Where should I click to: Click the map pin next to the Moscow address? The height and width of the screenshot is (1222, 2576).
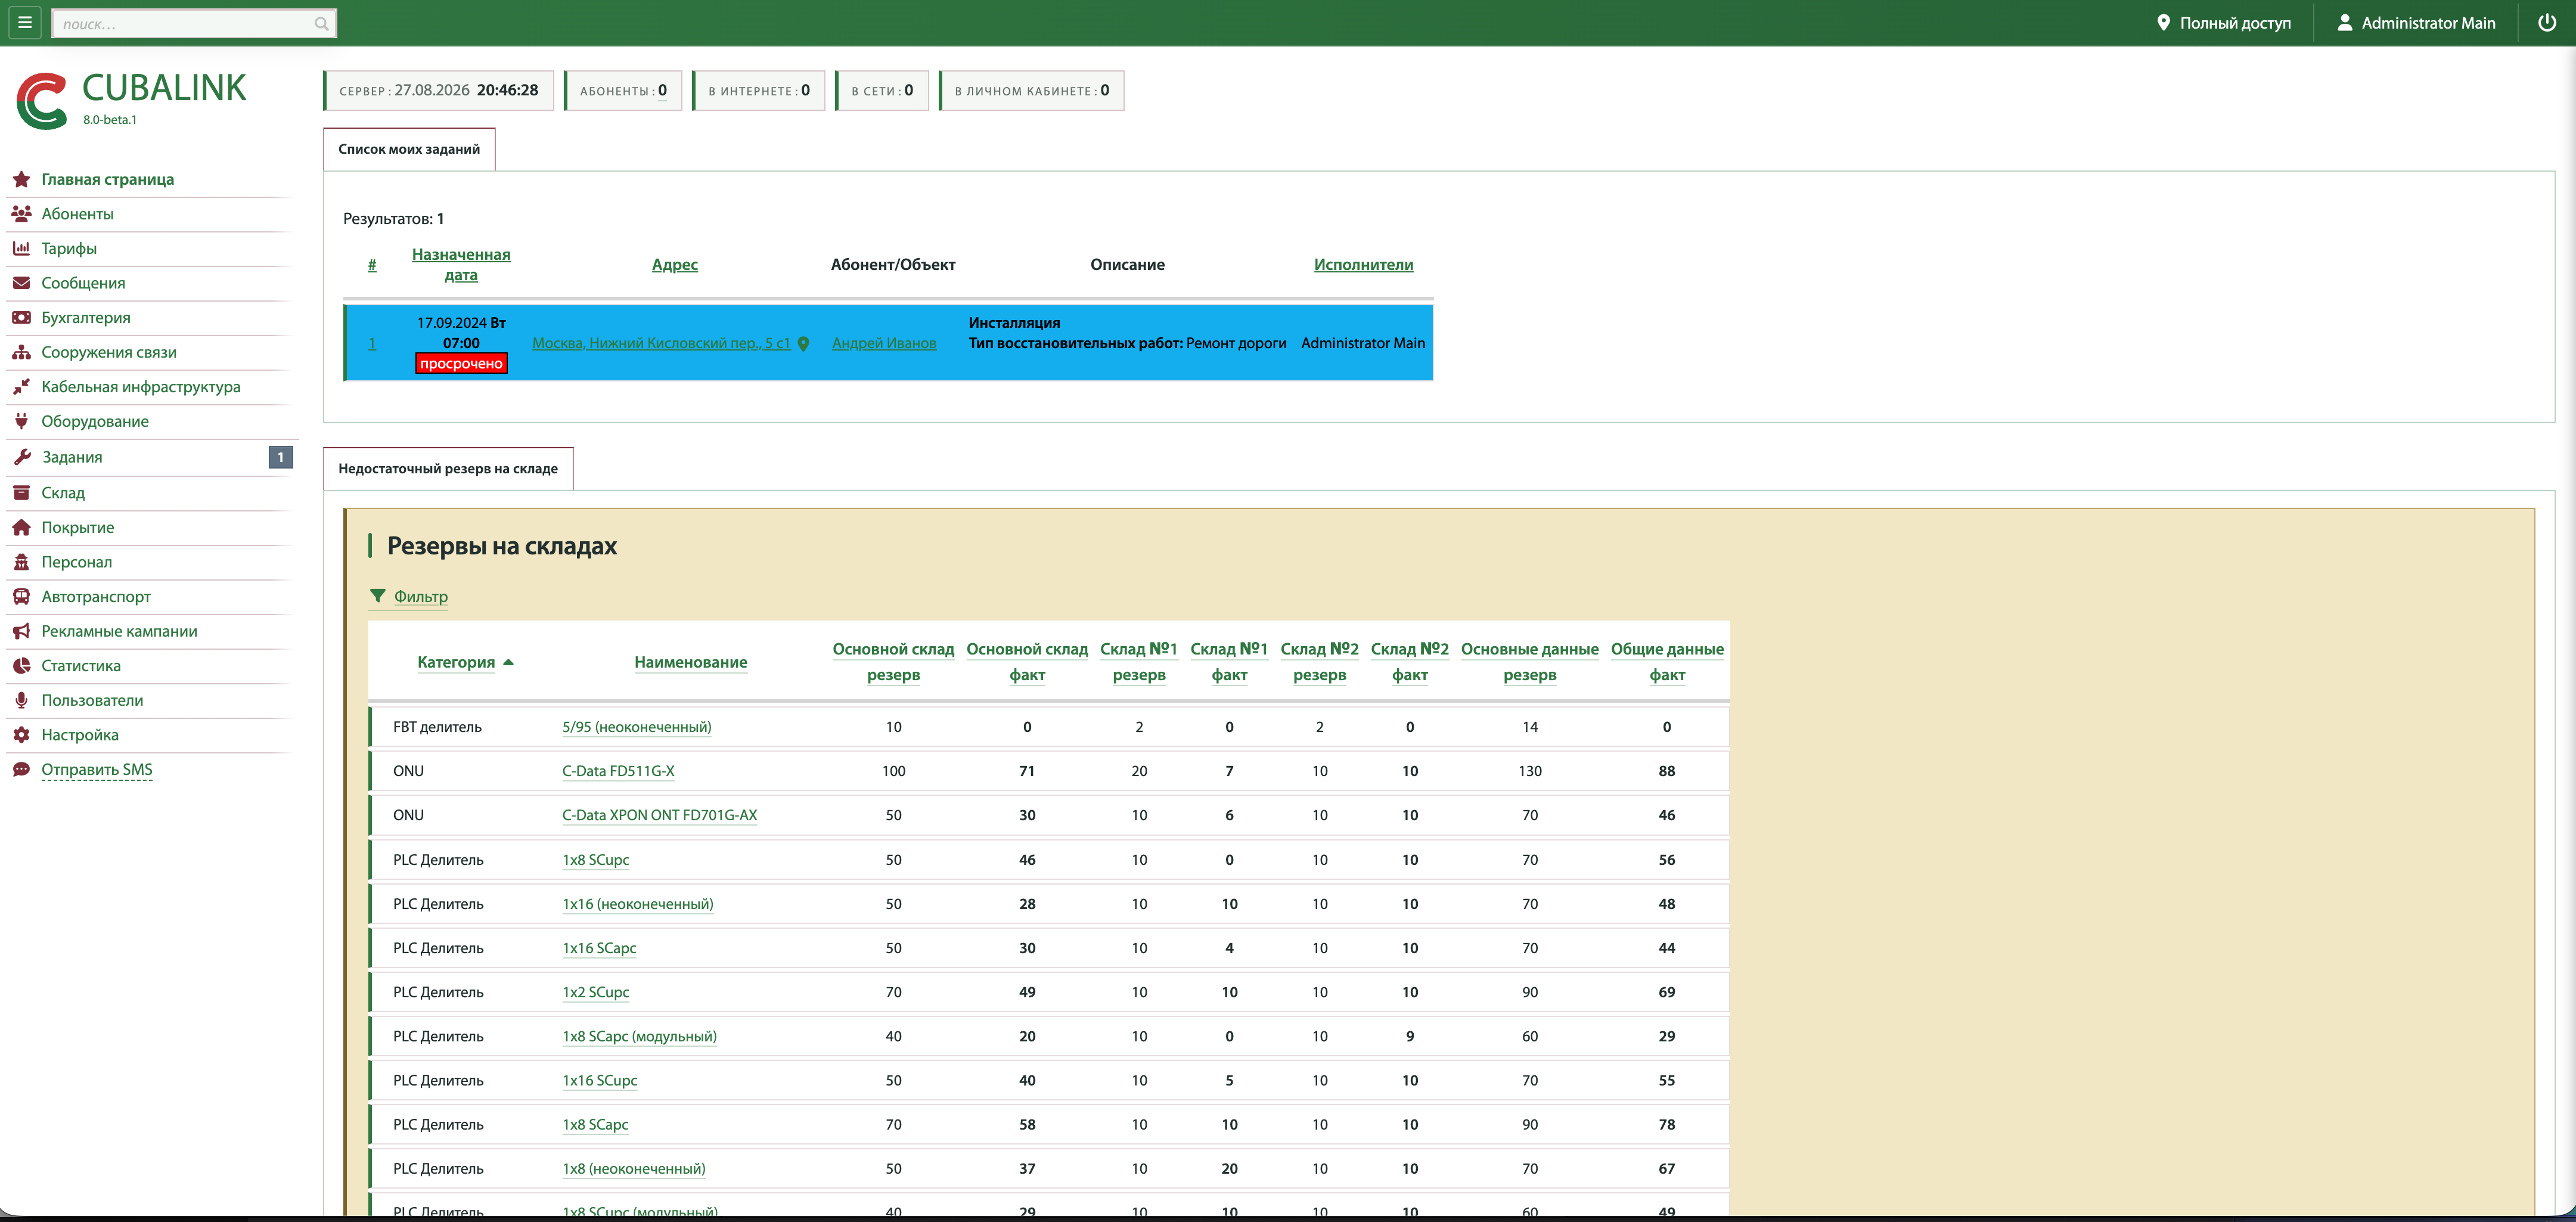click(x=803, y=343)
